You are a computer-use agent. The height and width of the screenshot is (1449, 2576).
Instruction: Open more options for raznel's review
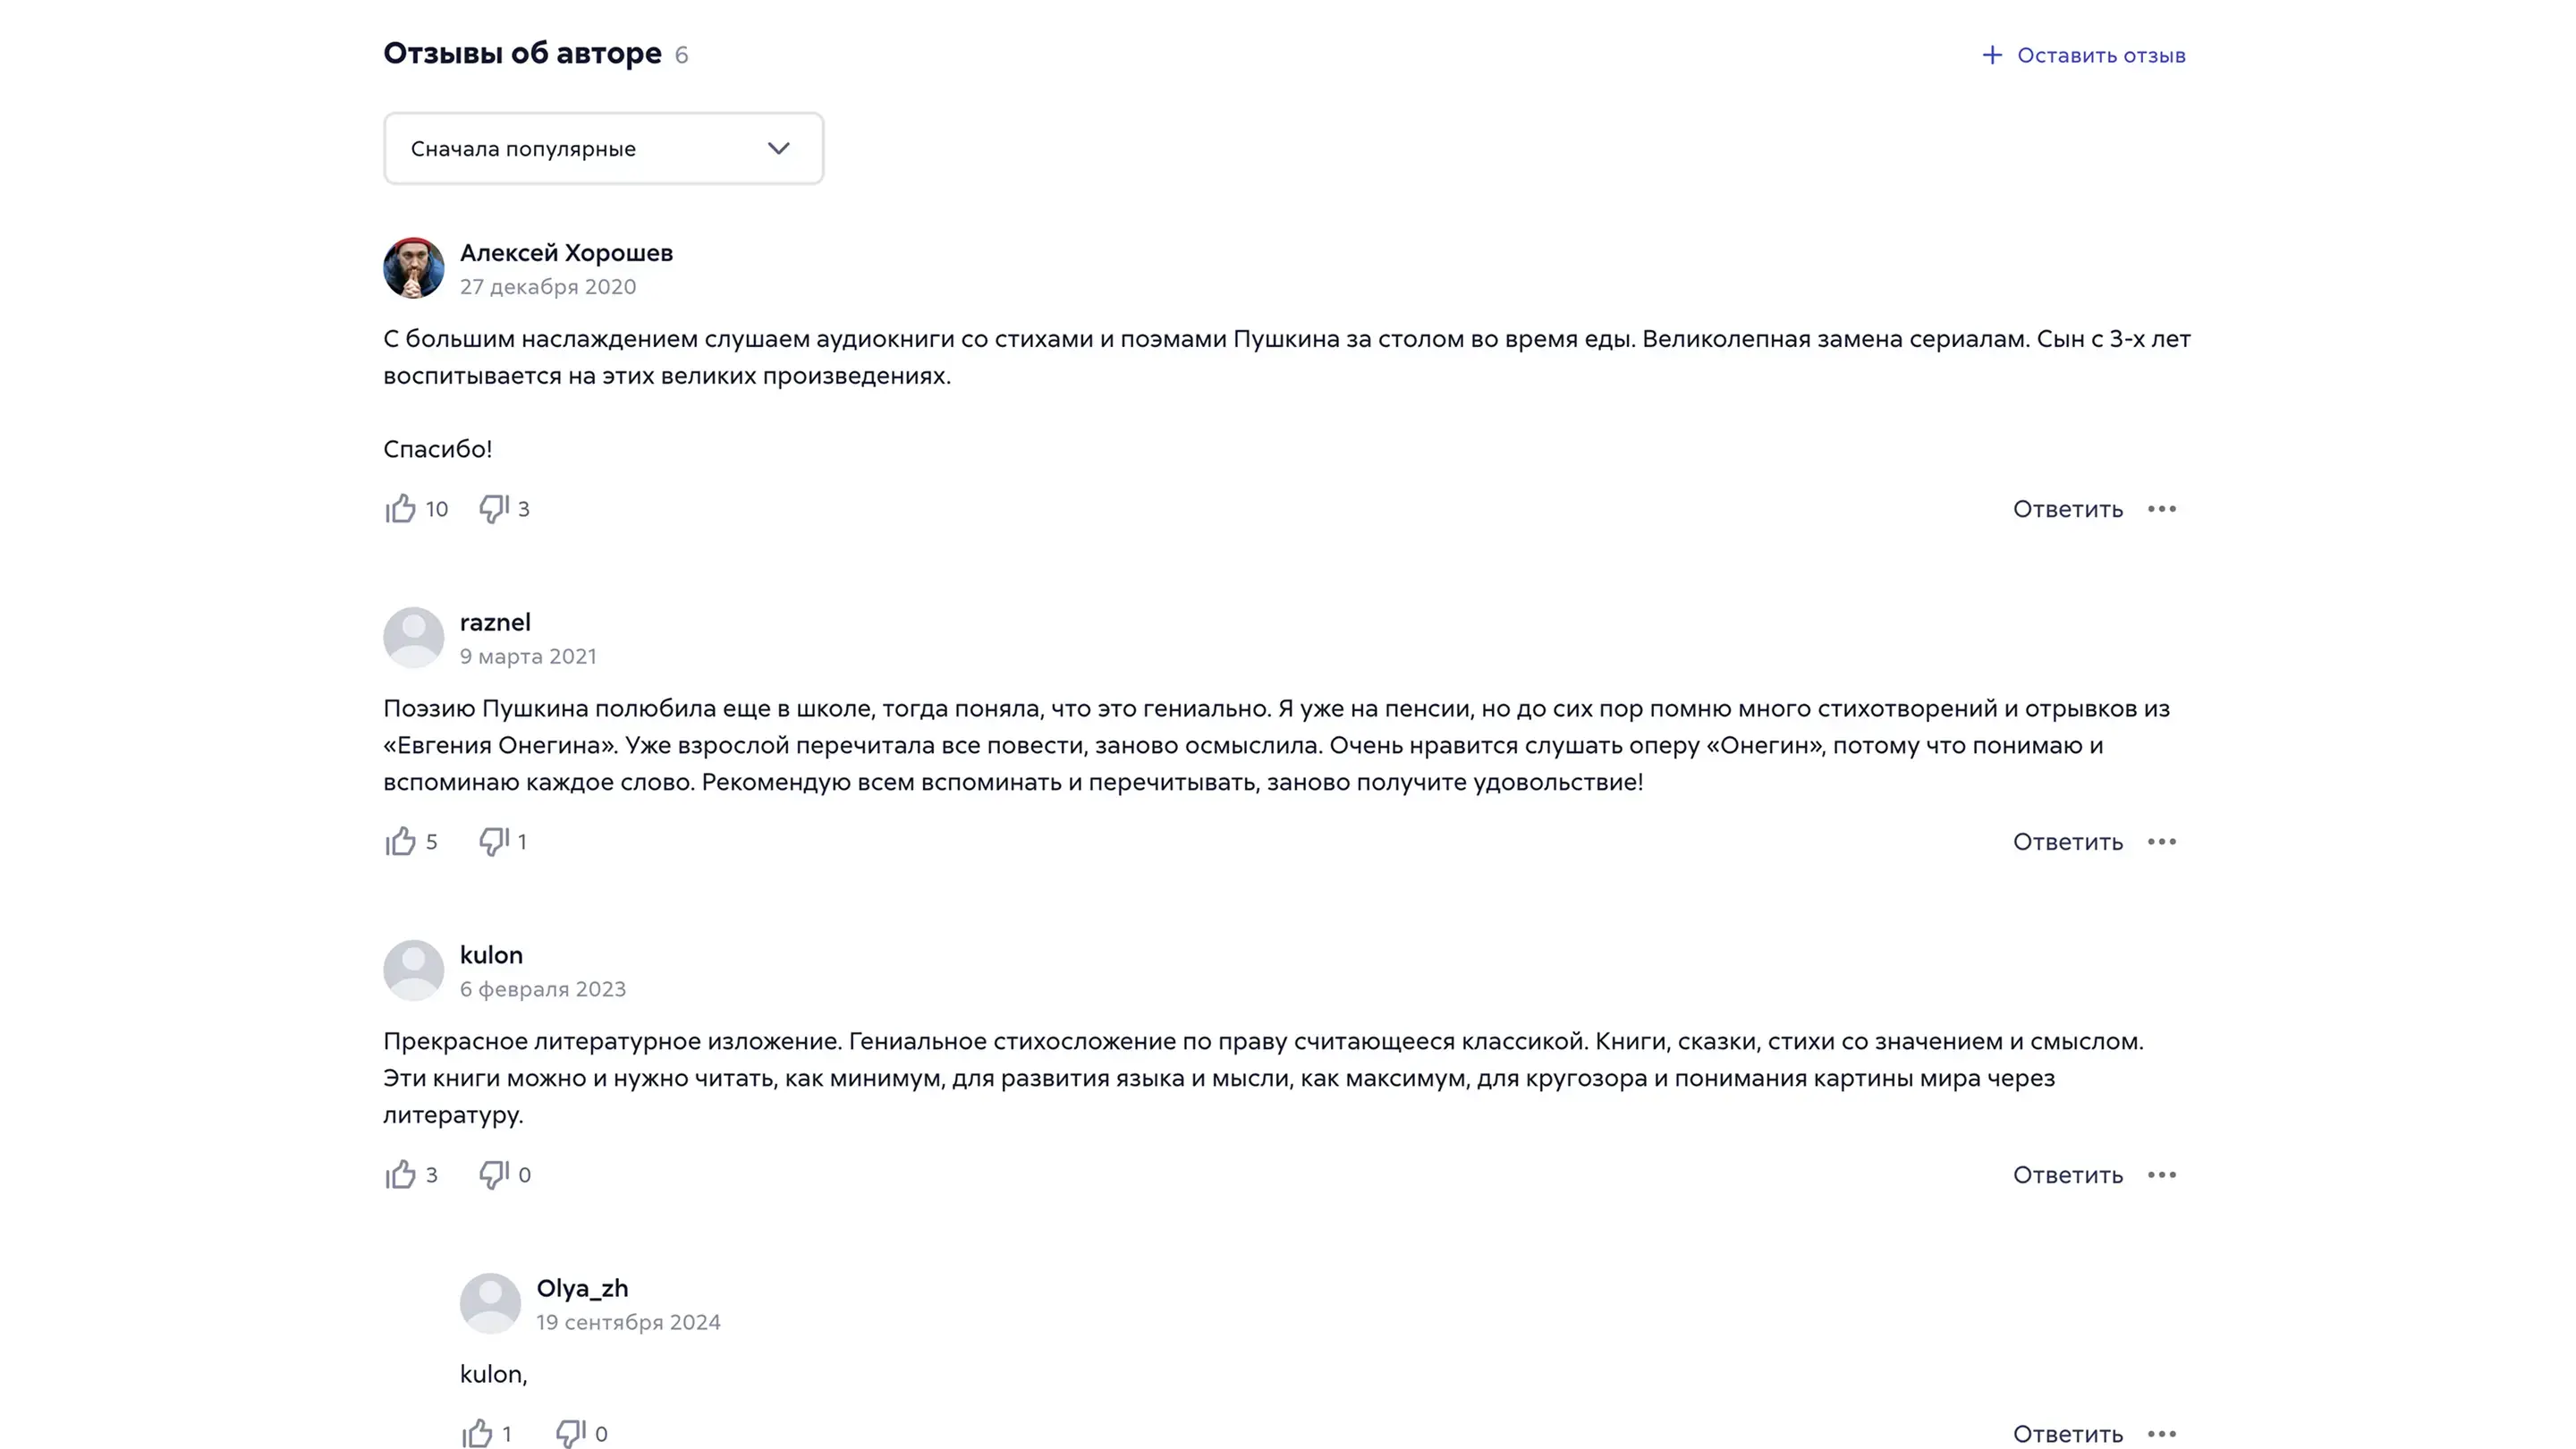point(2161,842)
